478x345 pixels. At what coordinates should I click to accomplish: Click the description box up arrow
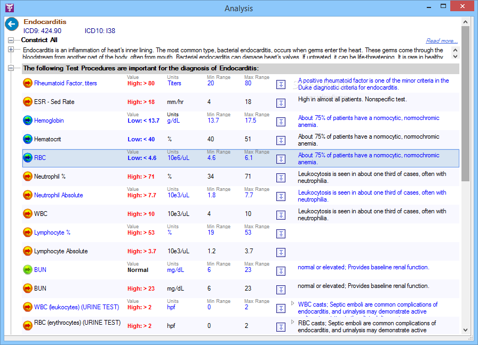tap(455, 50)
